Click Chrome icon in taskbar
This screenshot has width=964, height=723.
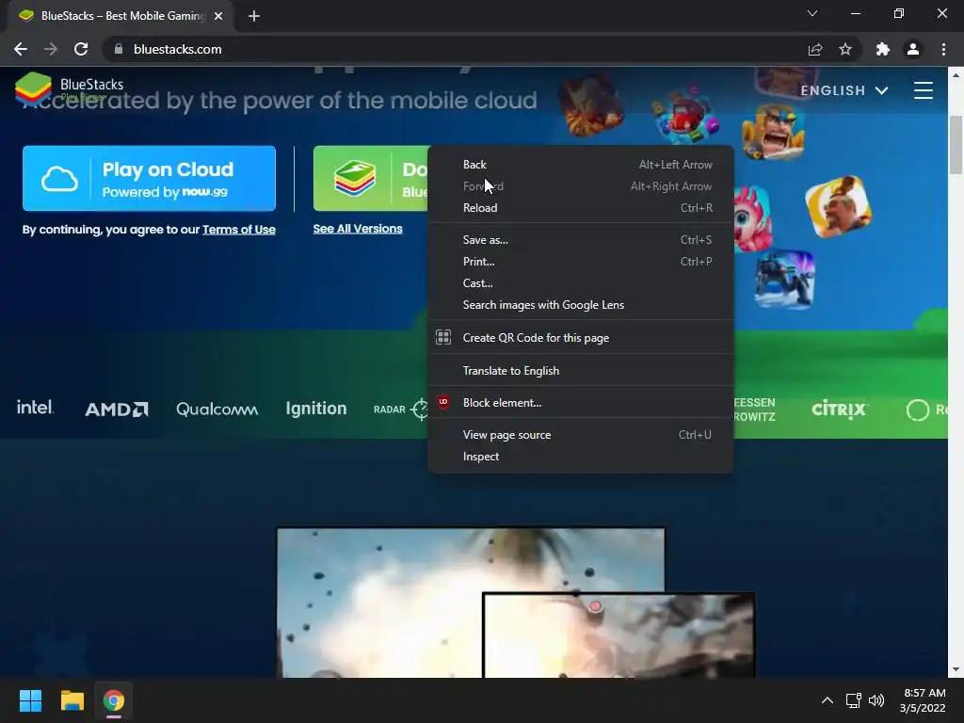click(x=114, y=700)
